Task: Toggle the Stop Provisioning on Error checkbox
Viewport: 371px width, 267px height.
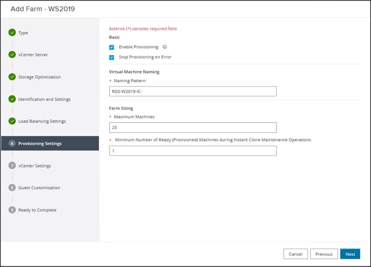Action: click(112, 57)
